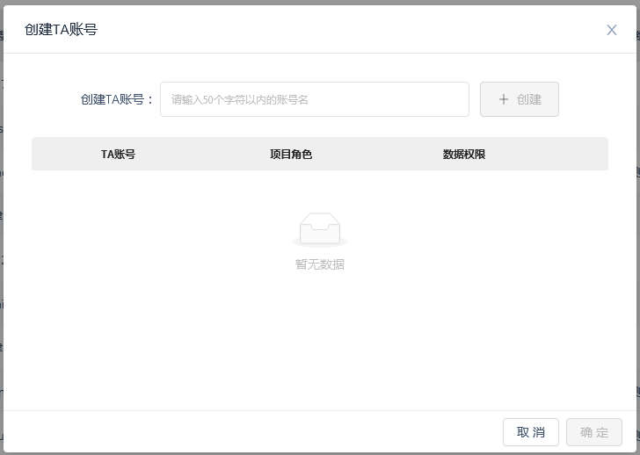The image size is (640, 455).
Task: Click the empty inbox icon in the table
Action: coord(319,228)
